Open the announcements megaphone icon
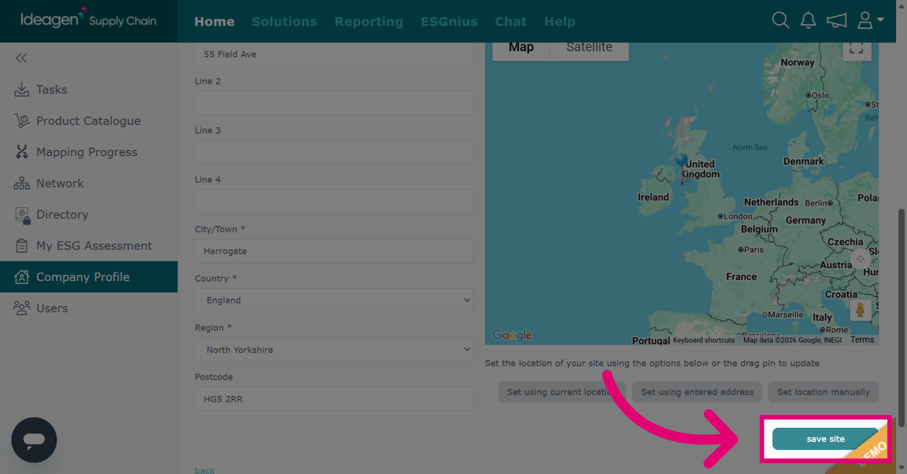The image size is (907, 474). (836, 20)
